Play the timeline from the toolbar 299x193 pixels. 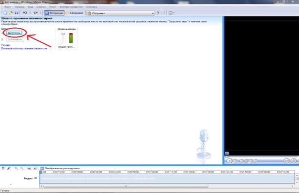tap(35, 168)
